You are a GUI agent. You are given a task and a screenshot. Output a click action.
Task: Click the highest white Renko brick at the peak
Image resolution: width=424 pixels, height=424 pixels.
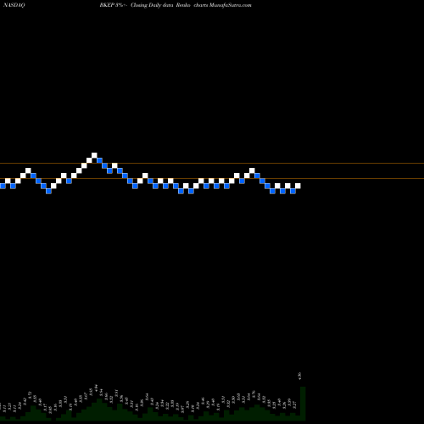pos(94,155)
